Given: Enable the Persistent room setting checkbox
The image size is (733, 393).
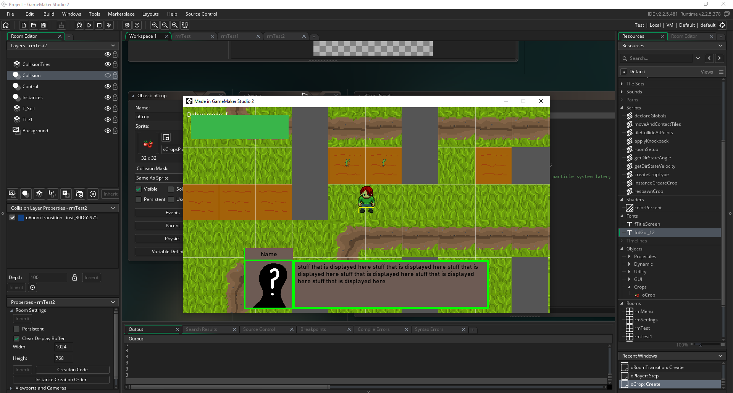Looking at the screenshot, I should pyautogui.click(x=17, y=329).
